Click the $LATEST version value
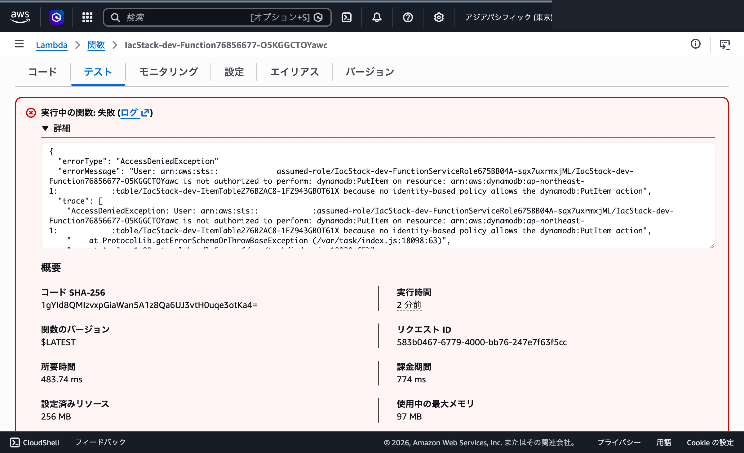The width and height of the screenshot is (744, 453). [x=58, y=342]
